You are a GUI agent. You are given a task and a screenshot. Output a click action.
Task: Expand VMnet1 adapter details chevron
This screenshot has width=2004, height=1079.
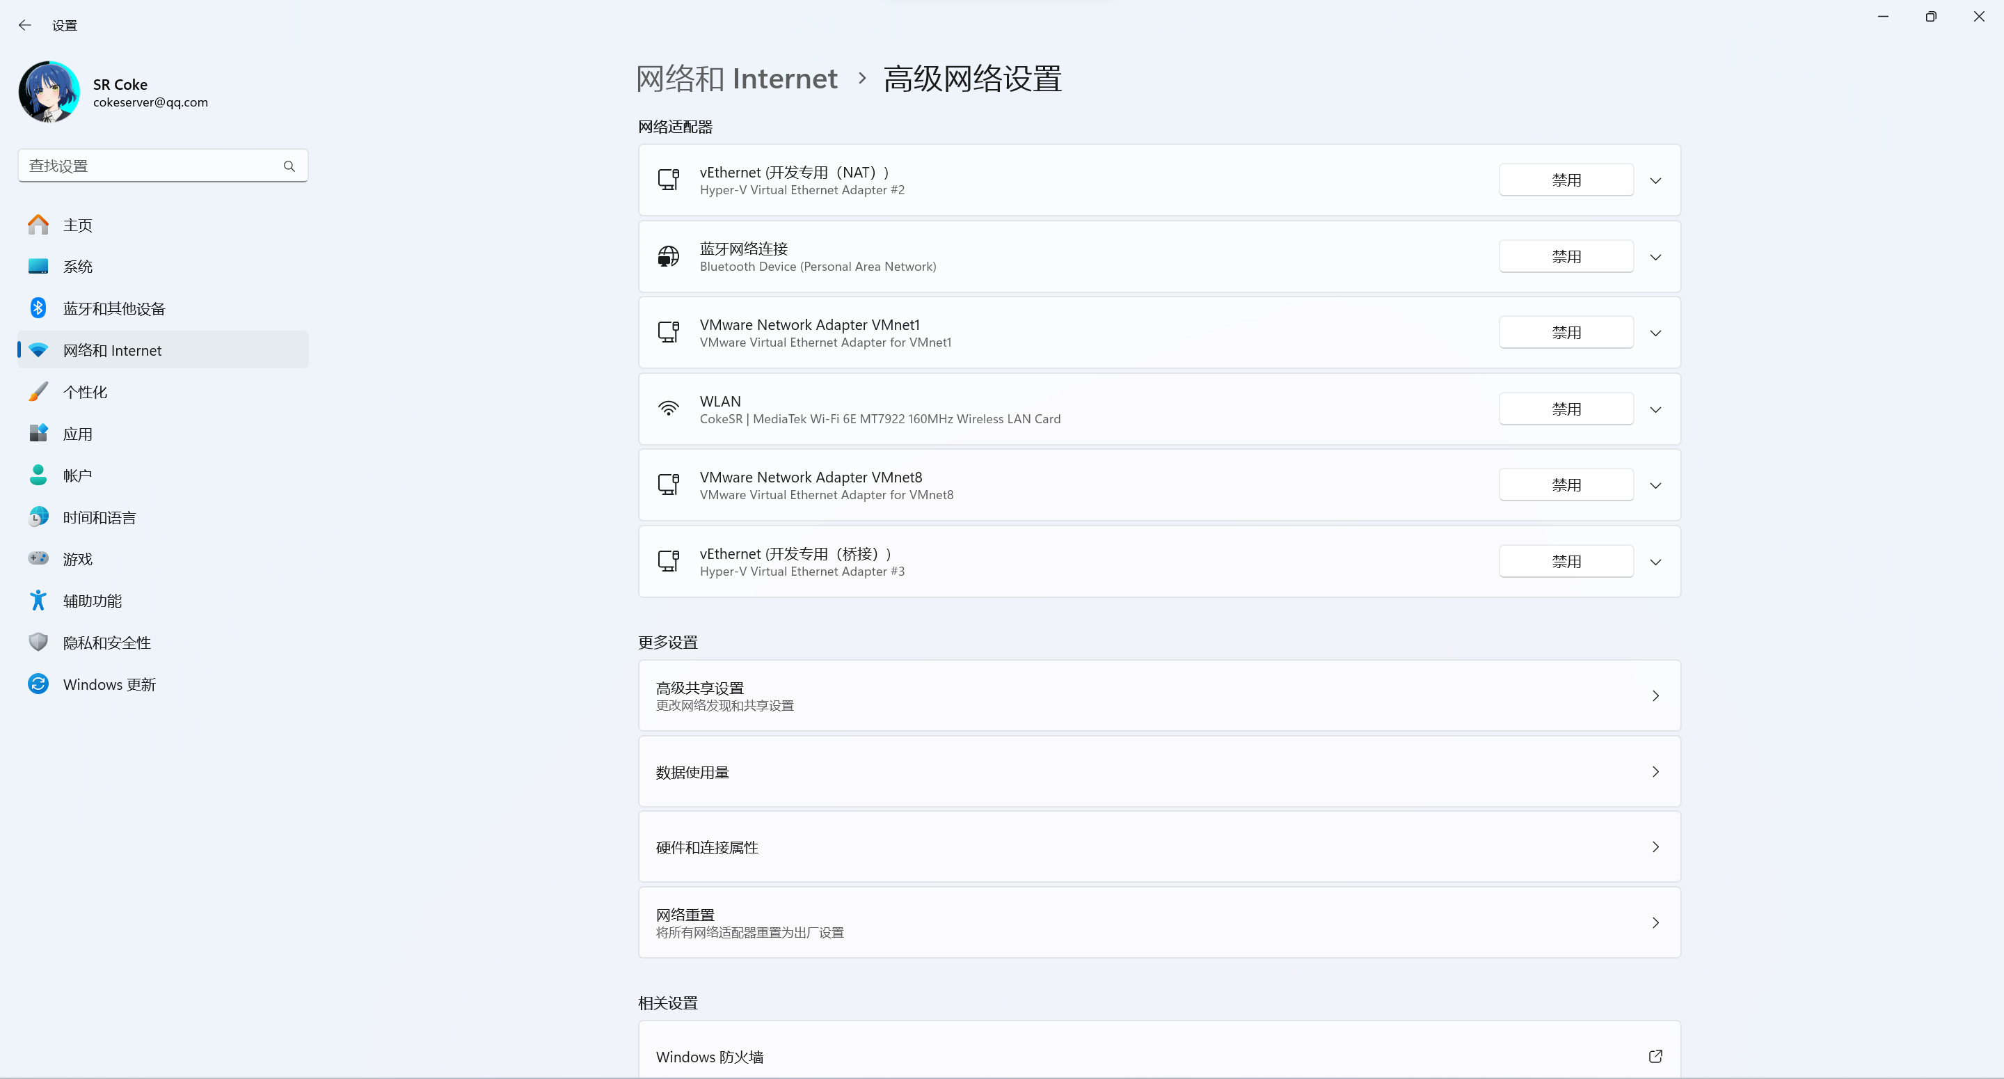click(1655, 333)
